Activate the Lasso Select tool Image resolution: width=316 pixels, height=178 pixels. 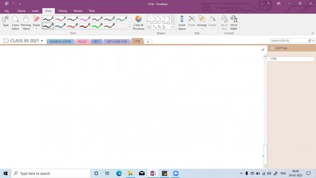[x=15, y=23]
